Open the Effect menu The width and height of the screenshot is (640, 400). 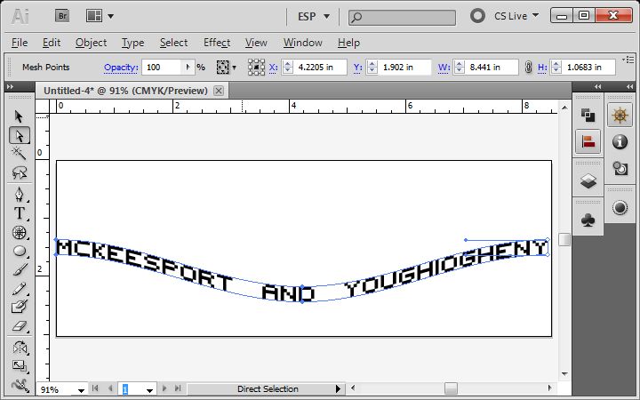[x=217, y=43]
